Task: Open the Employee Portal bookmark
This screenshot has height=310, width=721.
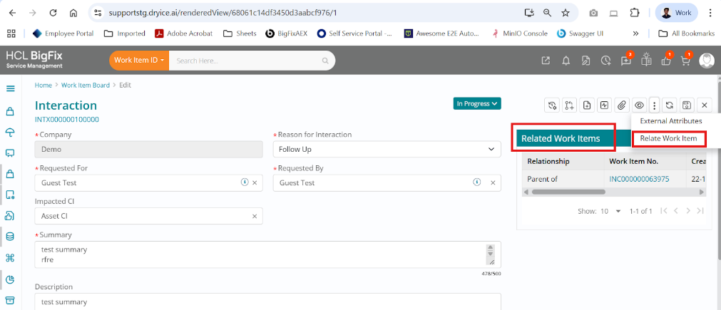Action: 63,33
